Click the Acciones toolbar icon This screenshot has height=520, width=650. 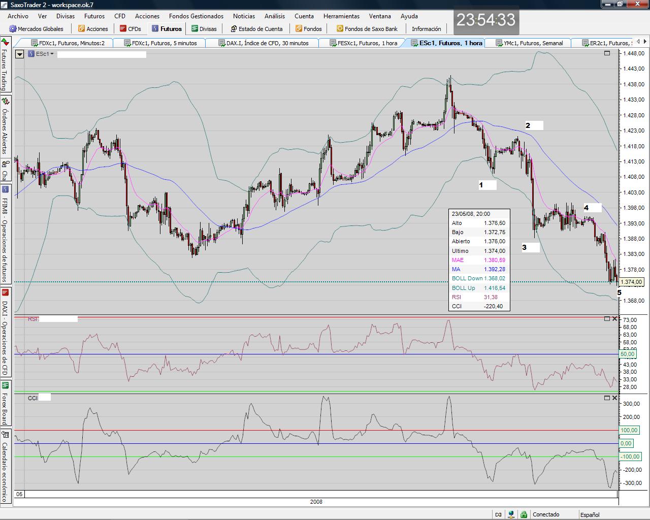click(x=81, y=29)
